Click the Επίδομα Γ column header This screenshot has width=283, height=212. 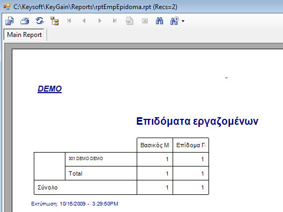191,145
